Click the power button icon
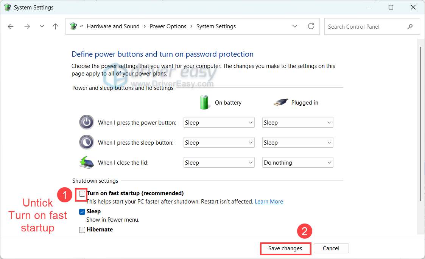The width and height of the screenshot is (425, 259). click(87, 122)
